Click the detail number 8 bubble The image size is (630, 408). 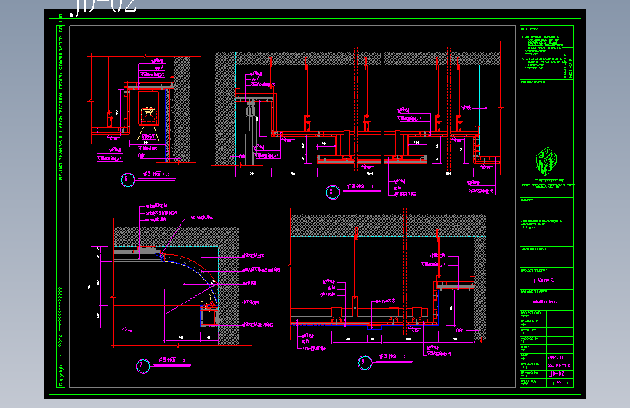coord(332,192)
